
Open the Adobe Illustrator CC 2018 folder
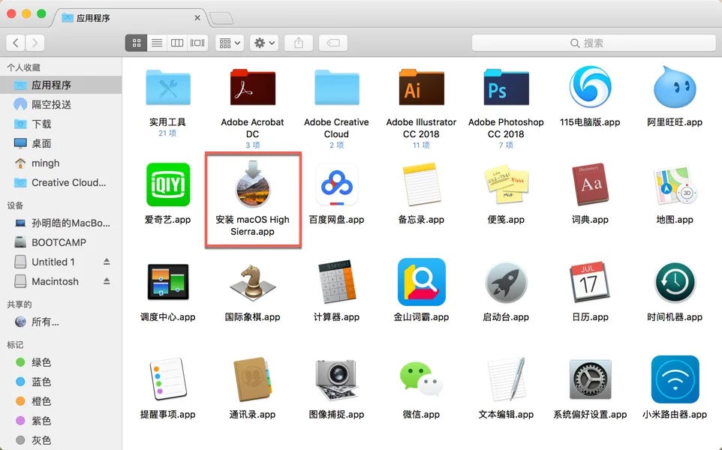coord(421,88)
